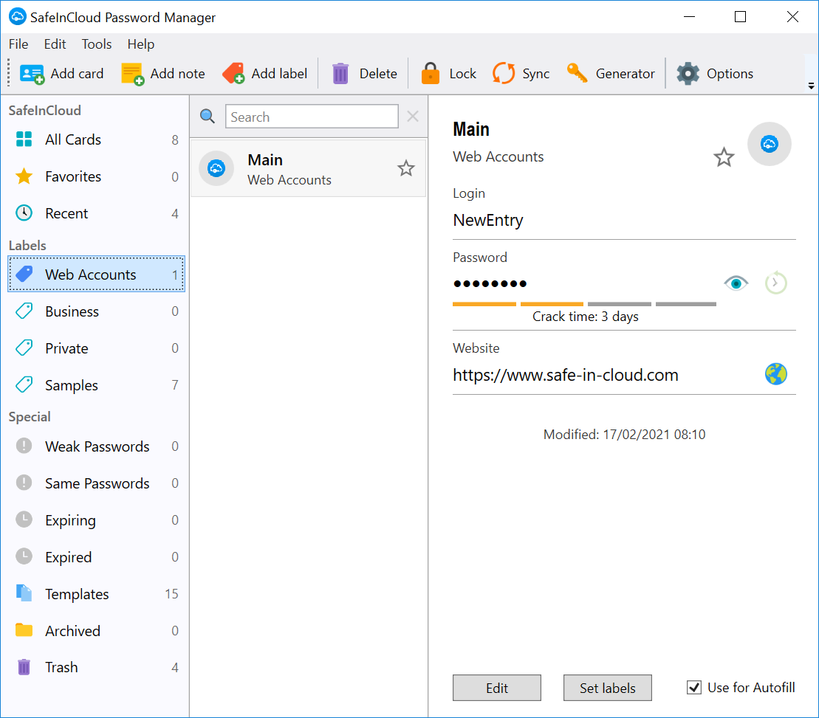This screenshot has width=819, height=718.
Task: Reveal password with the eye icon
Action: (x=736, y=283)
